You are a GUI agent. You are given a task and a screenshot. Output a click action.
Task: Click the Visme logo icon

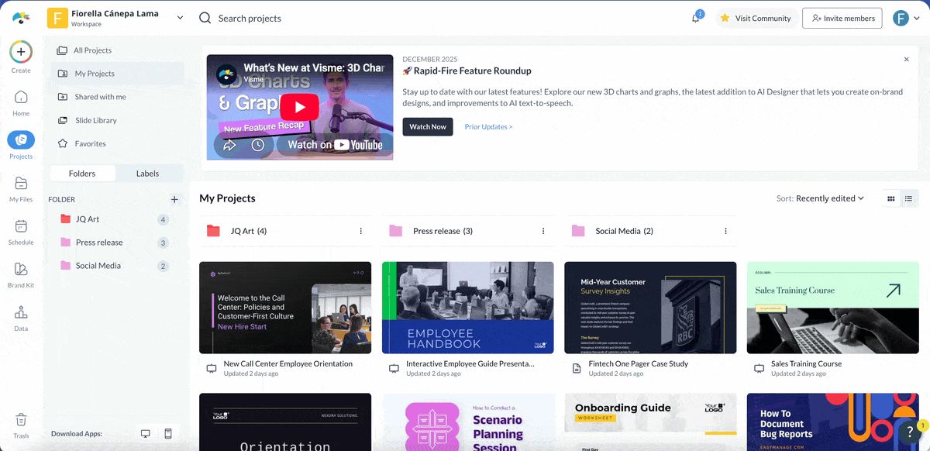21,18
